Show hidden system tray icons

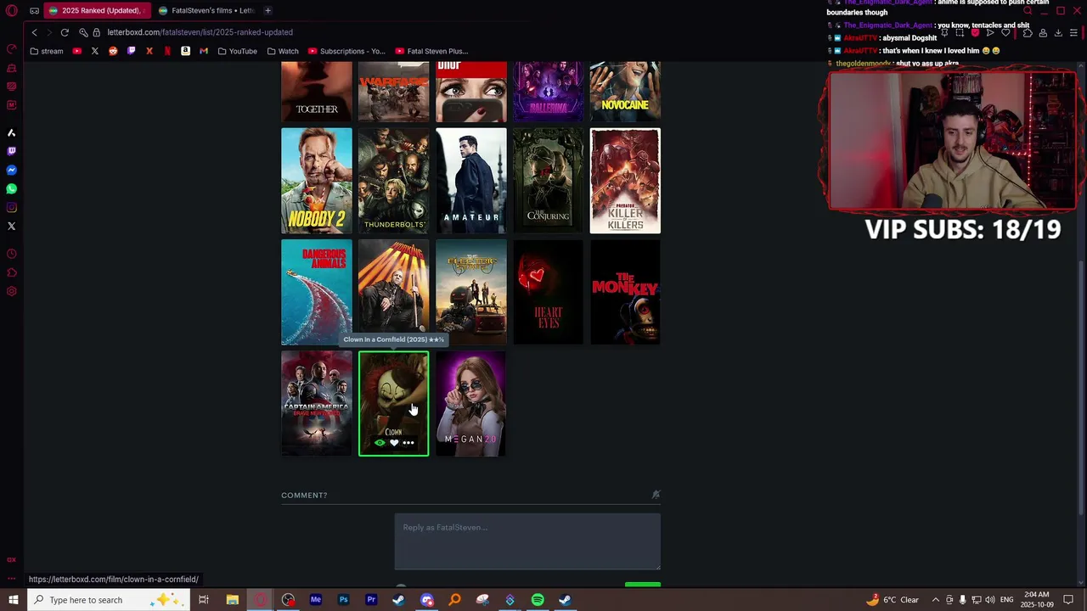tap(935, 600)
